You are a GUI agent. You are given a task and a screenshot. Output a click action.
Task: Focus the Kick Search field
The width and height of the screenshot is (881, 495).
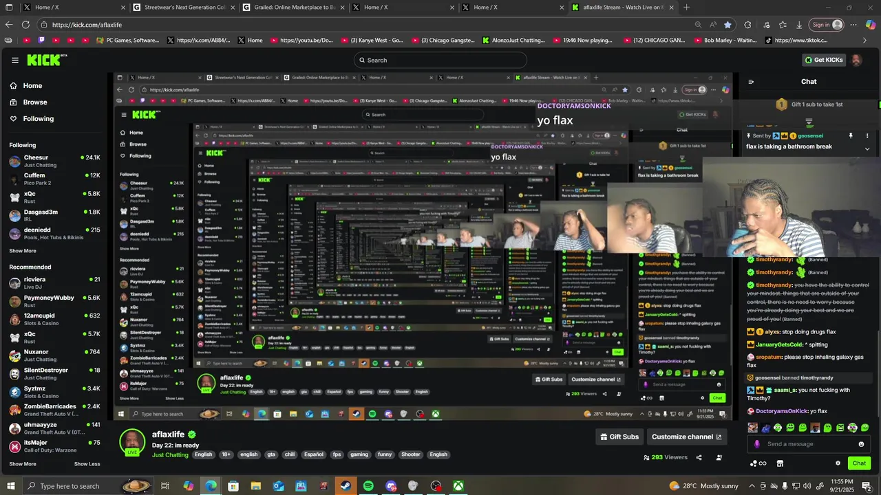[440, 60]
